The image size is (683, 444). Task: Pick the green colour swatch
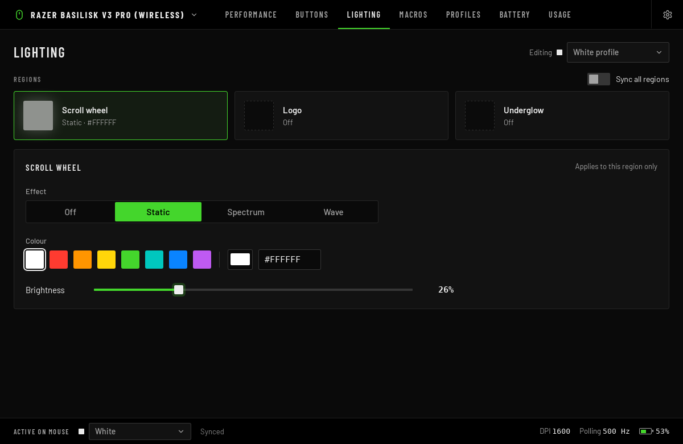click(x=130, y=260)
